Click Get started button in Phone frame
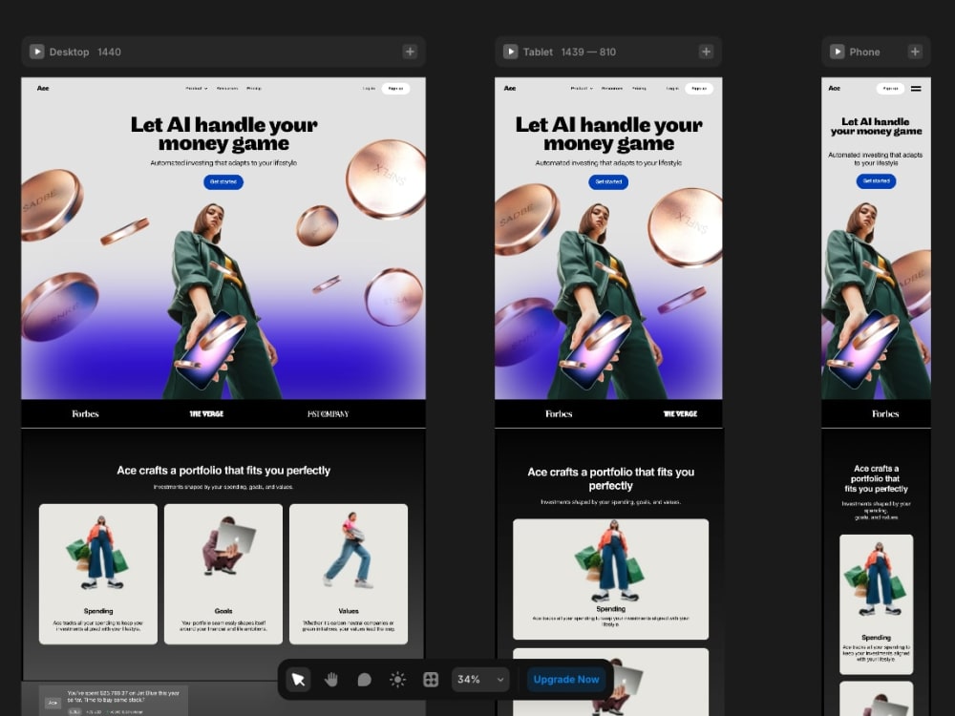 [876, 180]
